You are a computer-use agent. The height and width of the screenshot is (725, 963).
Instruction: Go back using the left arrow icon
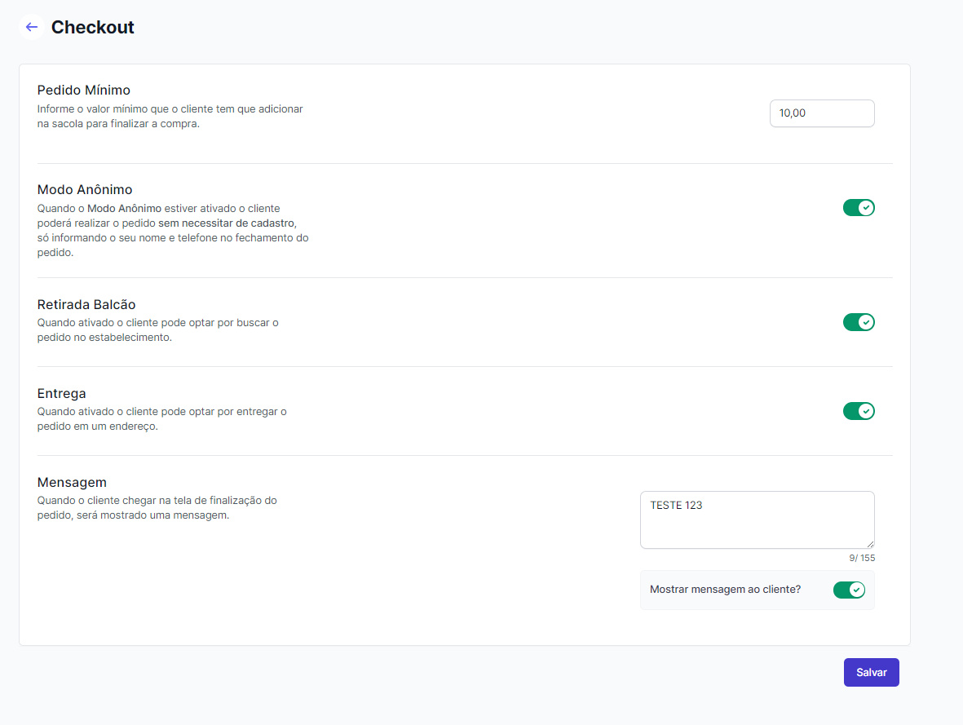(x=31, y=27)
